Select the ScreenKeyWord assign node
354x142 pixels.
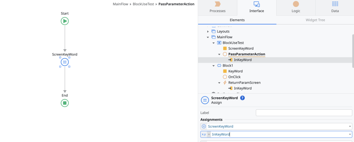click(65, 62)
